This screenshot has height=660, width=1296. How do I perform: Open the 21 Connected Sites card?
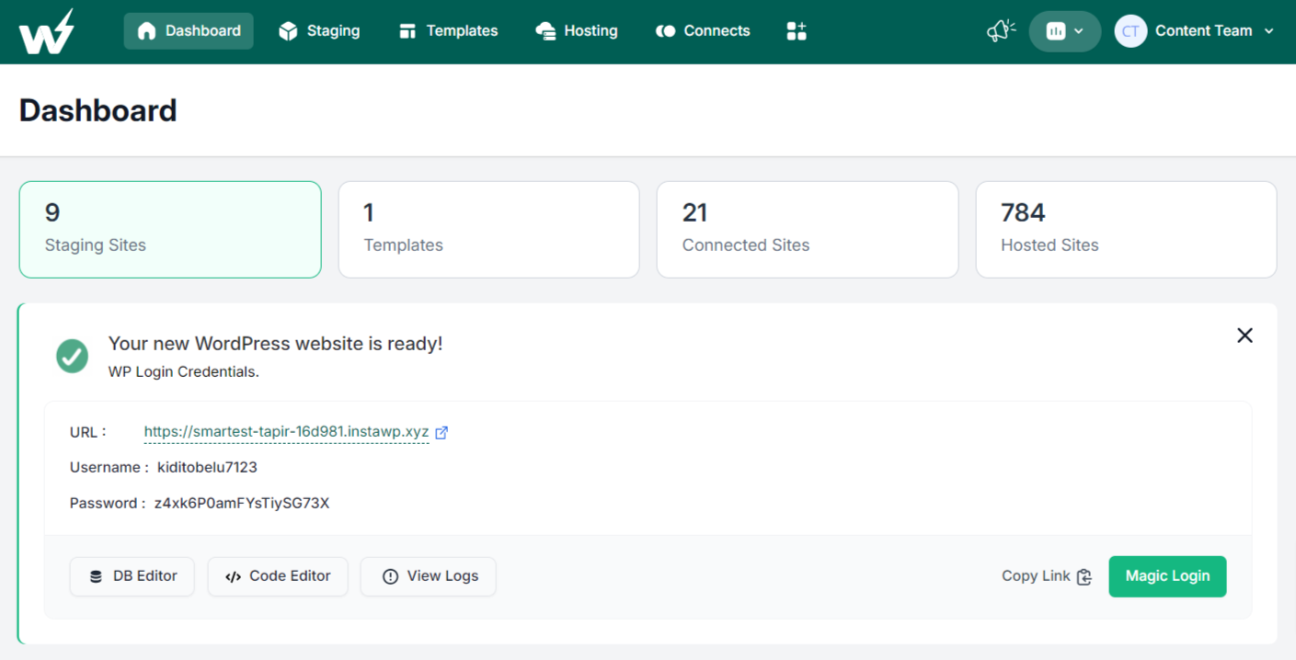coord(808,230)
